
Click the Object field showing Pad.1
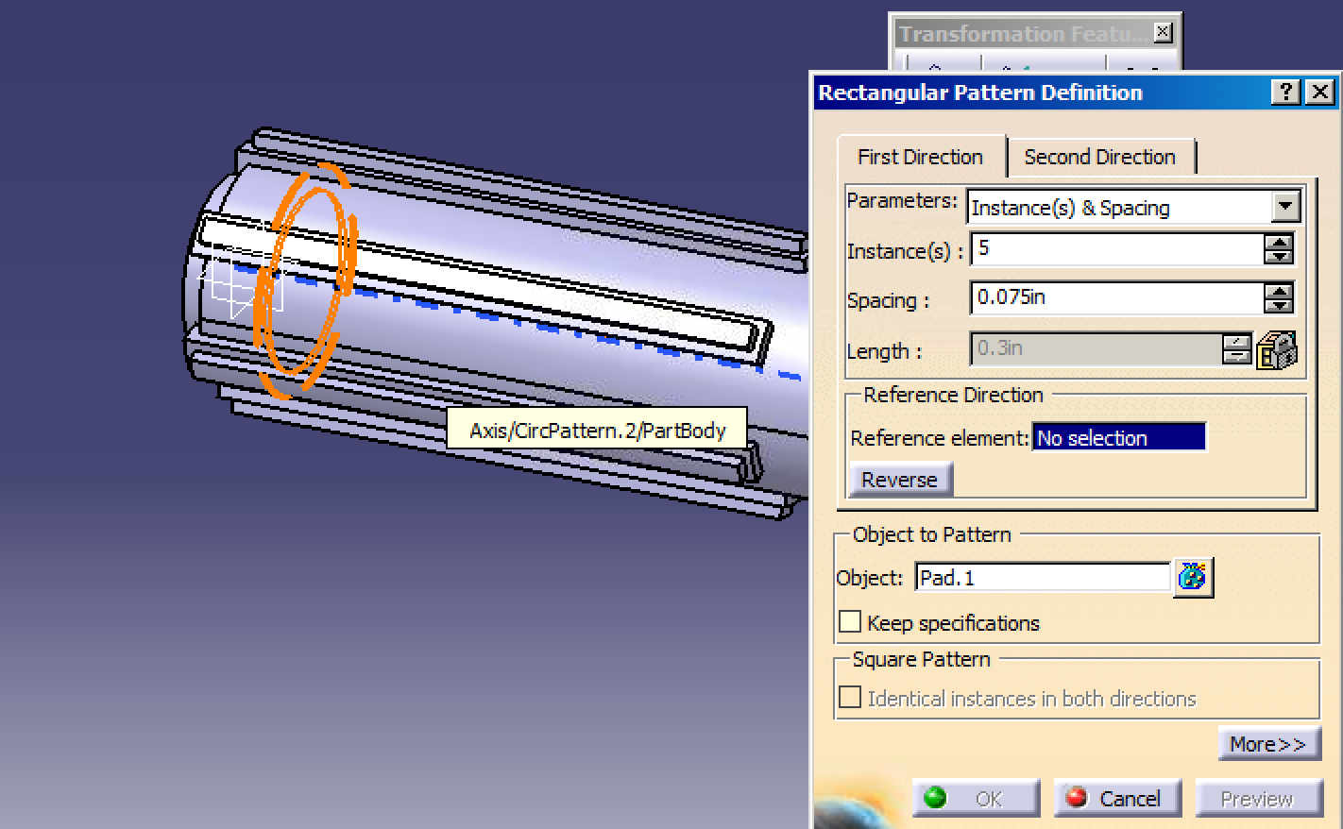coord(1043,578)
